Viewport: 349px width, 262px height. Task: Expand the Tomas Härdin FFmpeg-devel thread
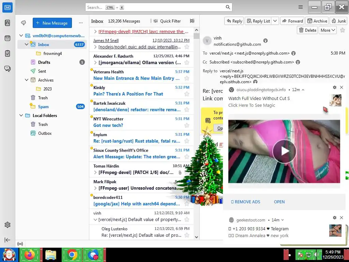[x=95, y=172]
